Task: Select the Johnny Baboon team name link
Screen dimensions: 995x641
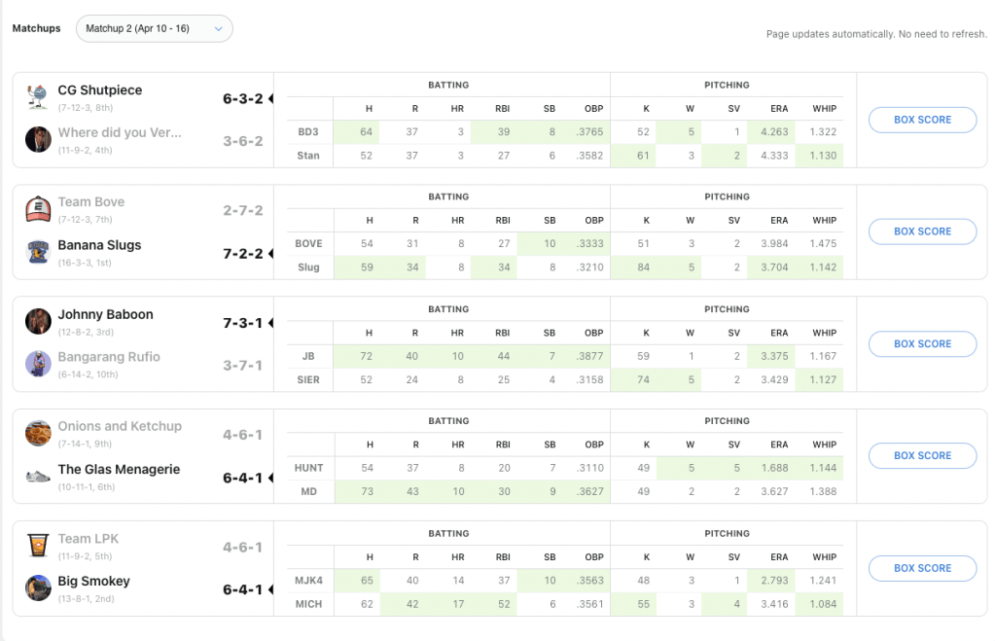Action: (105, 314)
